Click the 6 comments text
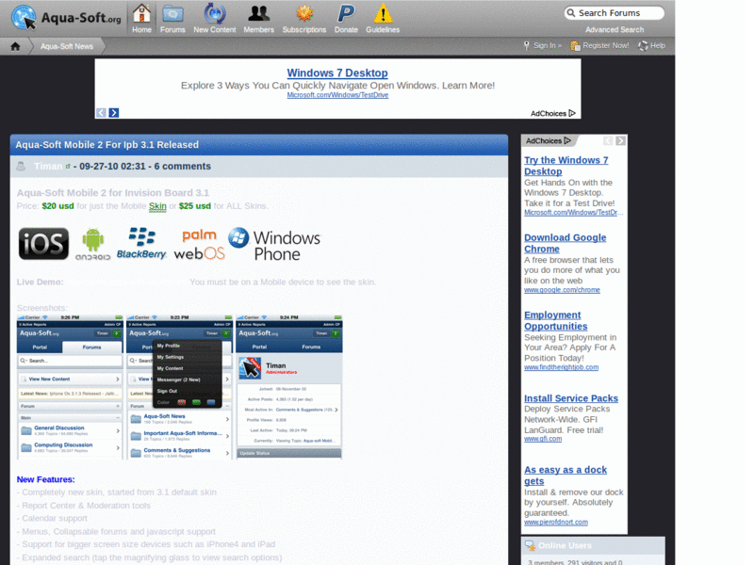This screenshot has height=565, width=754. click(x=182, y=167)
